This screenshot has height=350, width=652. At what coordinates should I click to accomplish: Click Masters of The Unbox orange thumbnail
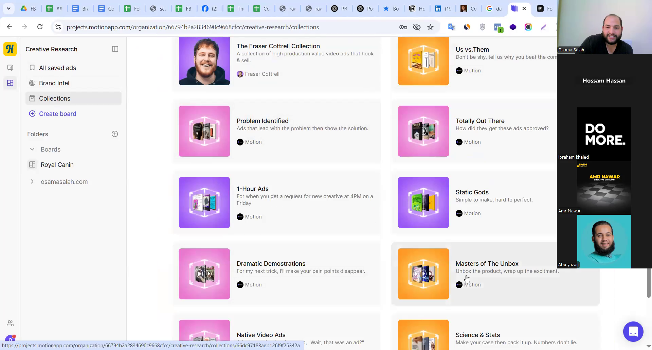tap(423, 274)
